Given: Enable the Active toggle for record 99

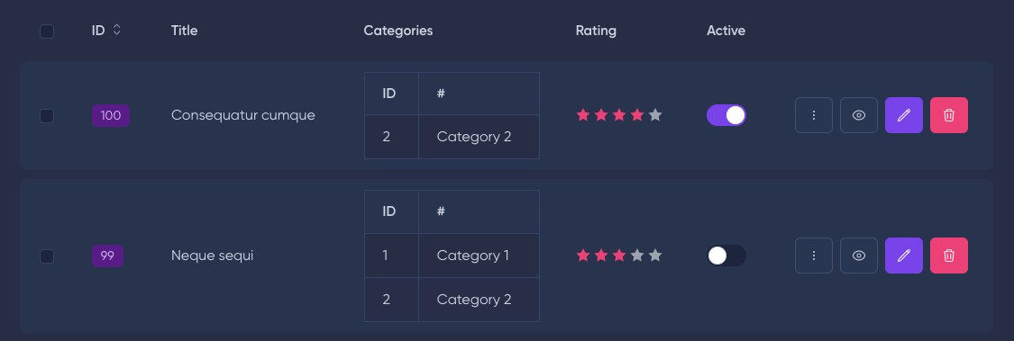Looking at the screenshot, I should tap(726, 256).
